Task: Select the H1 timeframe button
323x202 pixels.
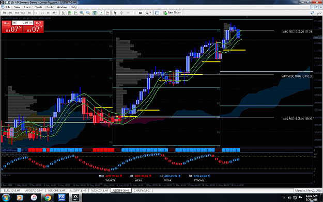Action: pyautogui.click(x=29, y=13)
